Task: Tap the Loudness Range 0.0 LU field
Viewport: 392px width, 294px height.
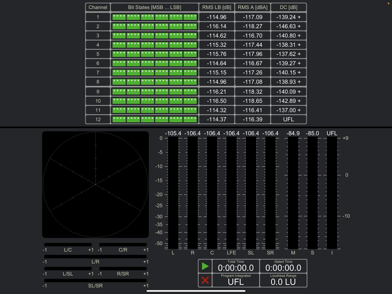Action: click(283, 280)
